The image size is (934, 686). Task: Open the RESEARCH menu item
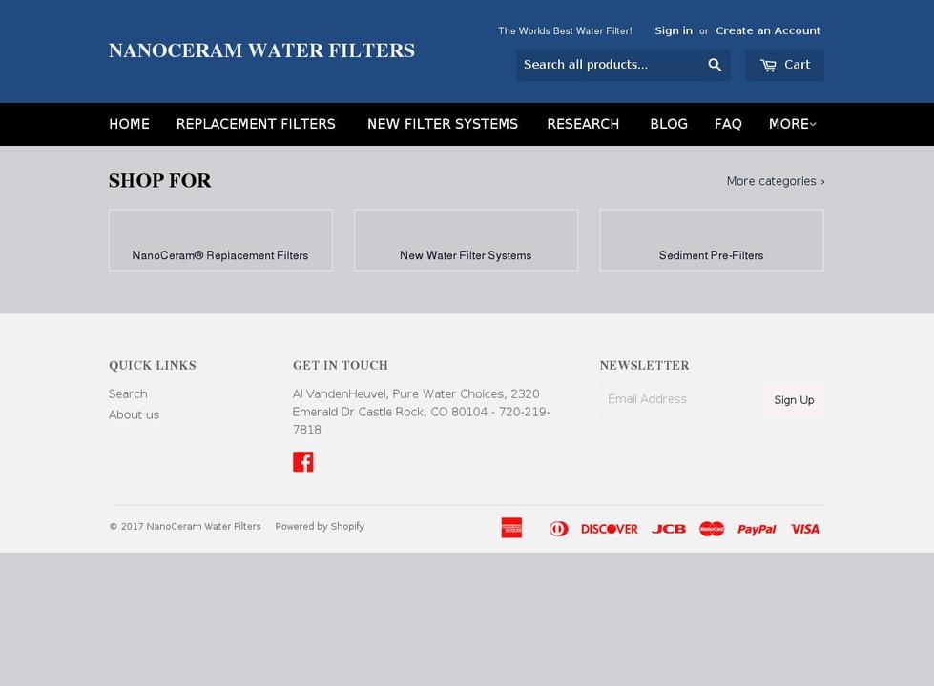pos(583,124)
